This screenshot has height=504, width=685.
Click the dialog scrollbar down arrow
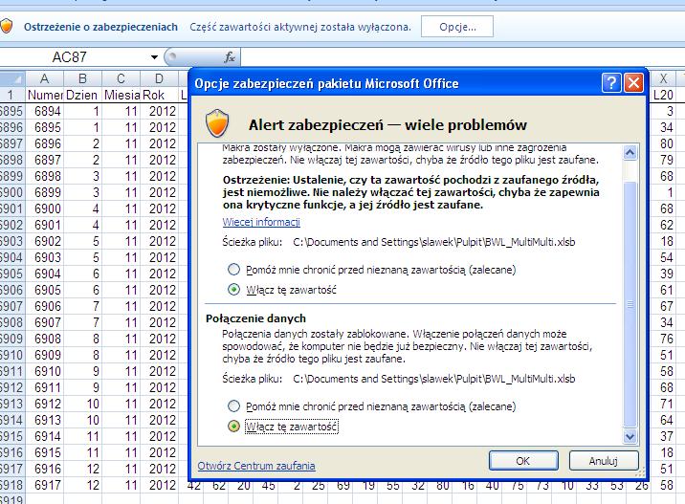tap(630, 436)
